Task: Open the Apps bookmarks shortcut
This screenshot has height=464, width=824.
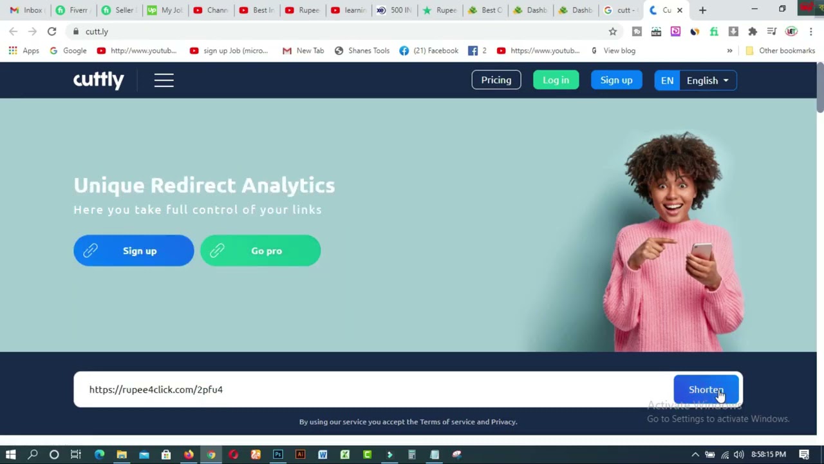Action: [x=24, y=50]
